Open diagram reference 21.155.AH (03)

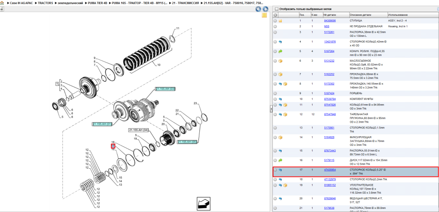165,89
